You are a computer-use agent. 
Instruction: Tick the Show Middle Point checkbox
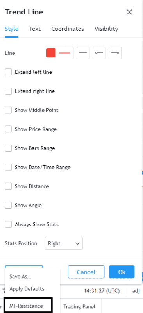tap(8, 110)
